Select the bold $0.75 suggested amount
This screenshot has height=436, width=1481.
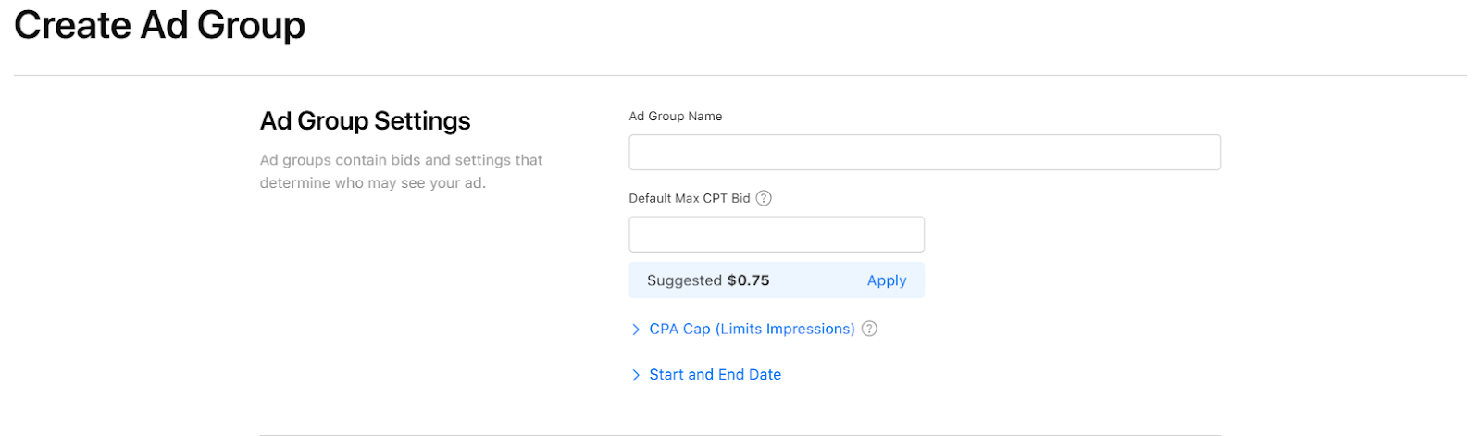(748, 280)
